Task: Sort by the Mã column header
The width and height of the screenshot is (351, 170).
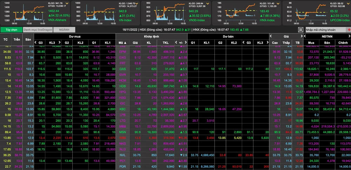Action: coord(122,43)
